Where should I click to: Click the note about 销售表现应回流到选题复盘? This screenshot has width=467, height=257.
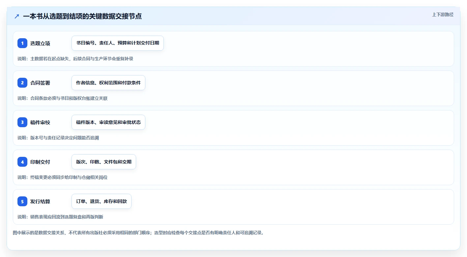coord(60,217)
